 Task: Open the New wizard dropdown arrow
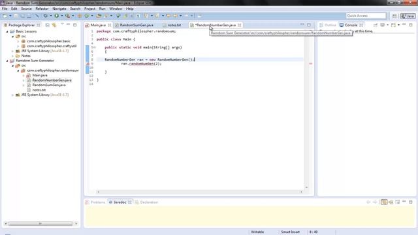10,16
